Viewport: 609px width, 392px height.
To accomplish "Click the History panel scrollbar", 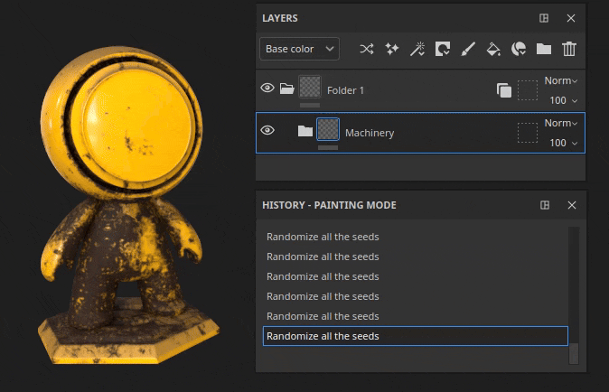I will coord(573,353).
